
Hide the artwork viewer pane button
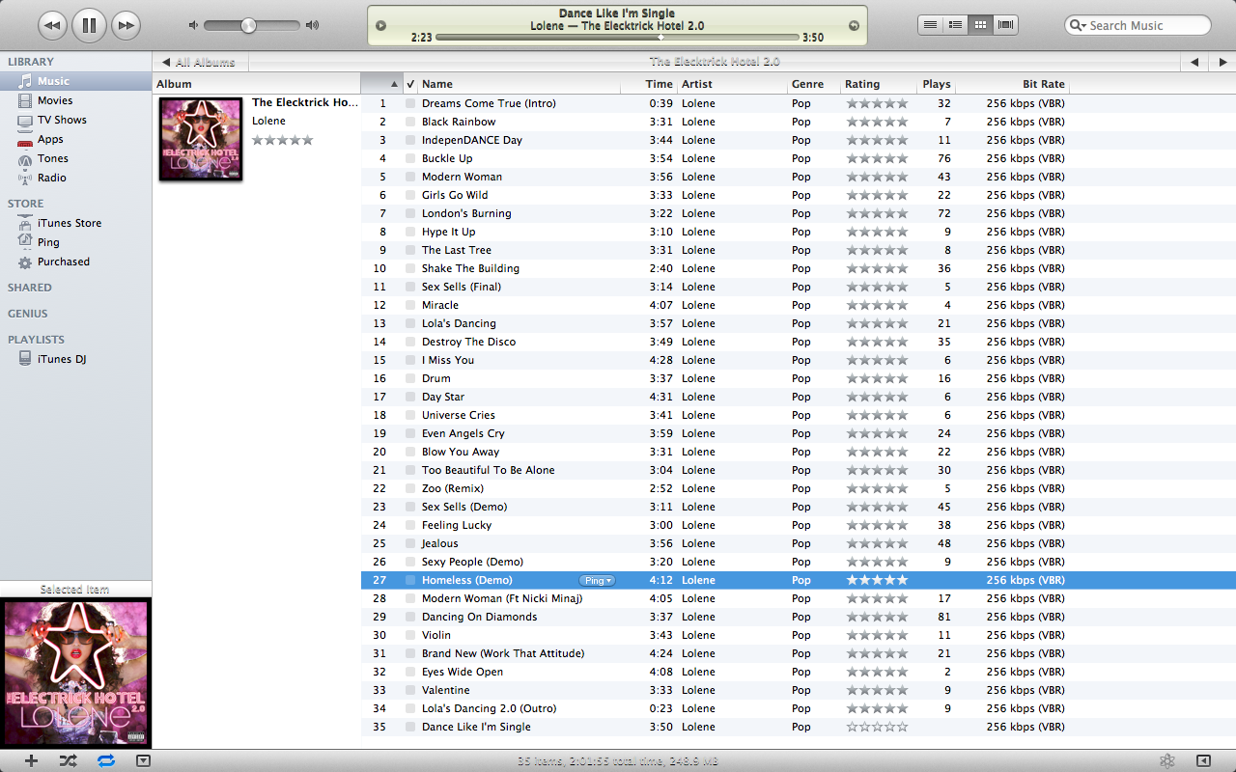[x=144, y=760]
